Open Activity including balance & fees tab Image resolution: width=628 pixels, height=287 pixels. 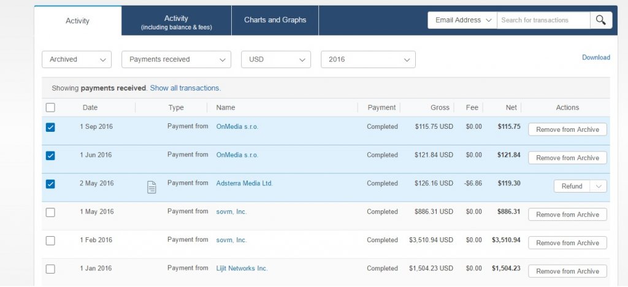176,23
